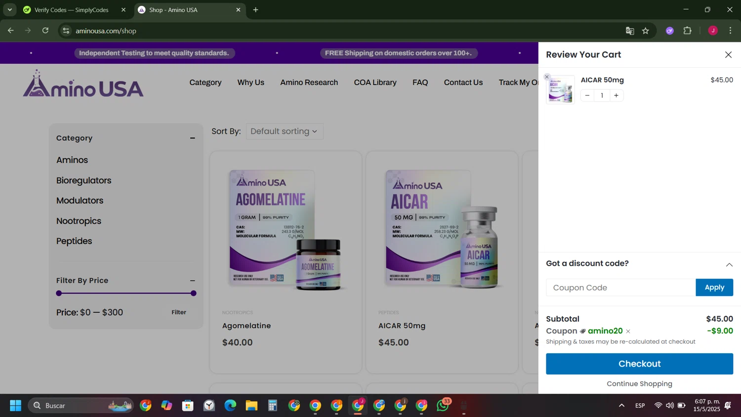Go back in browser history
The image size is (741, 417).
[11, 31]
